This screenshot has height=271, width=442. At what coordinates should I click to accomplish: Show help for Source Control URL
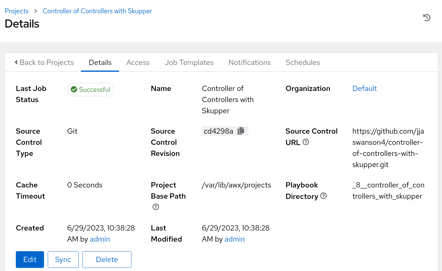[x=306, y=142]
